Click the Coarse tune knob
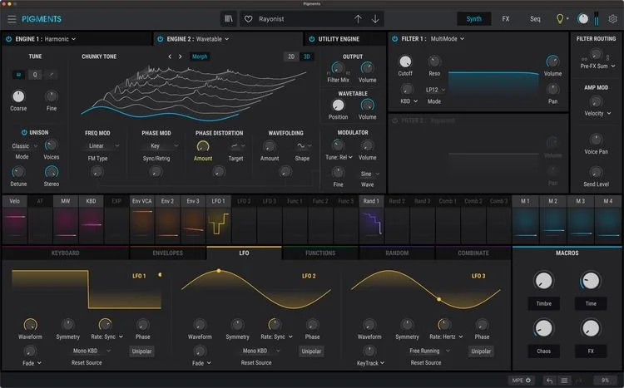The image size is (624, 388). pyautogui.click(x=18, y=96)
